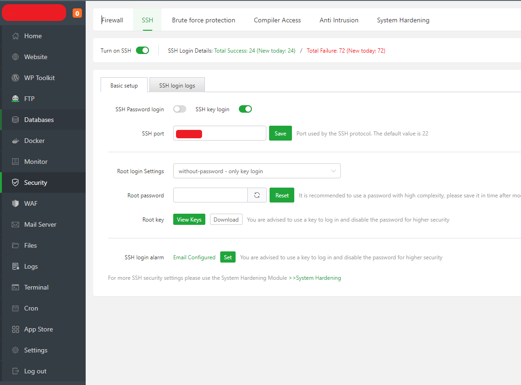Click the Email Configured status text
521x385 pixels.
[194, 257]
